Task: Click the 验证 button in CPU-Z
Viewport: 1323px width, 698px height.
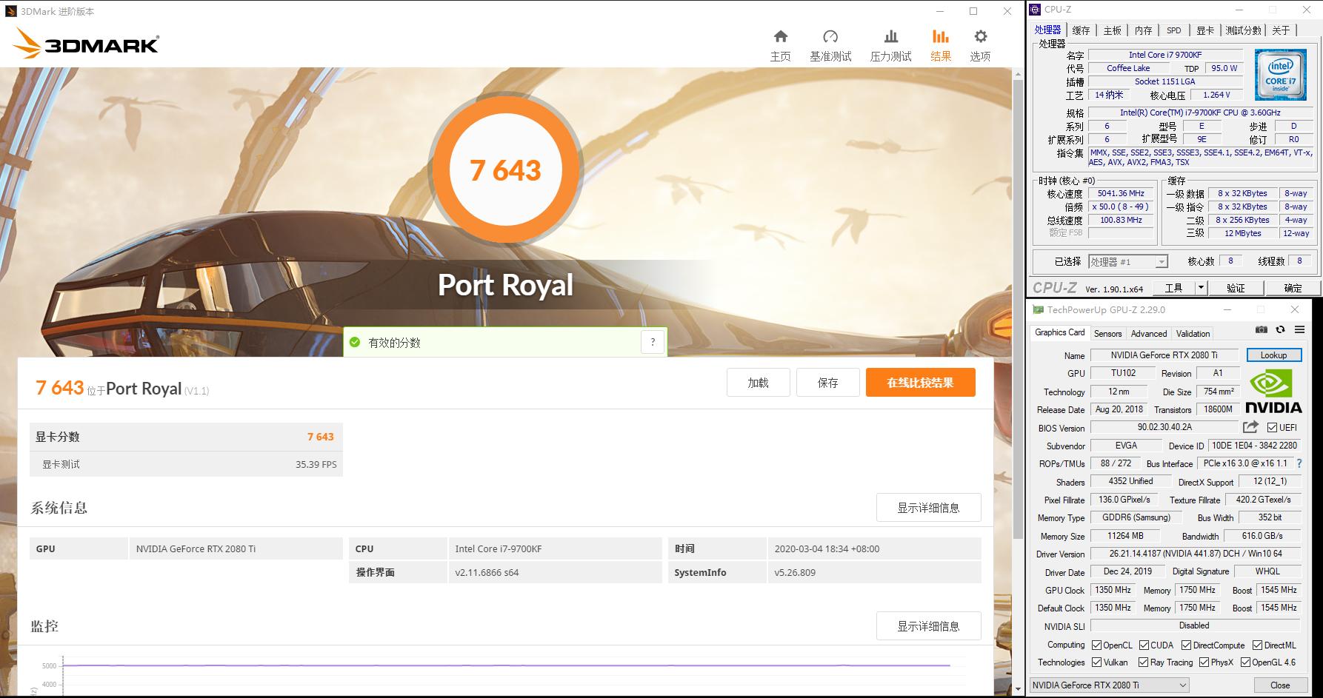Action: click(x=1236, y=288)
